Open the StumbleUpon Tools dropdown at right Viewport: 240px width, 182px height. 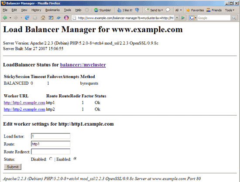(x=230, y=10)
